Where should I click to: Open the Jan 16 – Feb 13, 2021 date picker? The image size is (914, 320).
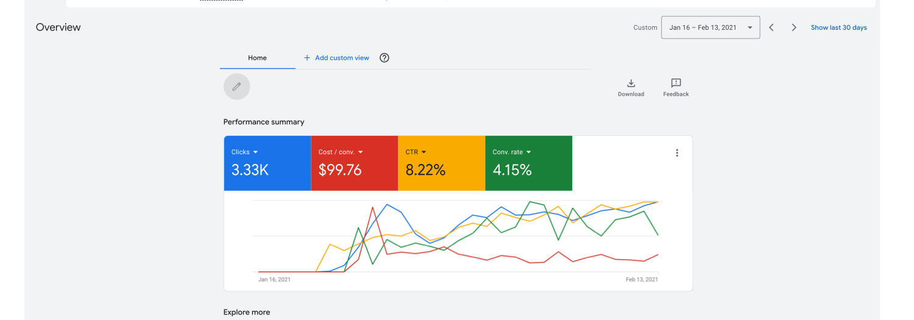[x=710, y=27]
